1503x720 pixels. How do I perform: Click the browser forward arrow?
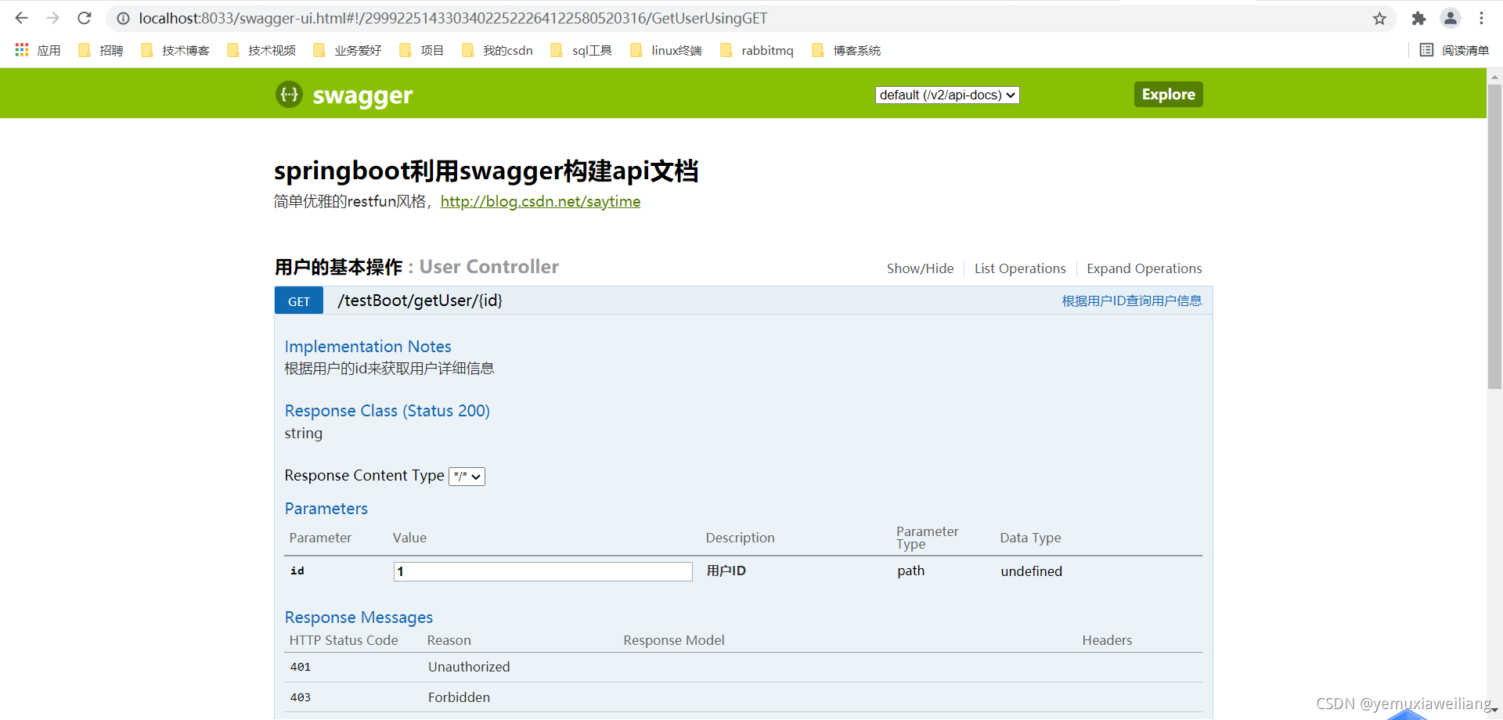pyautogui.click(x=52, y=18)
